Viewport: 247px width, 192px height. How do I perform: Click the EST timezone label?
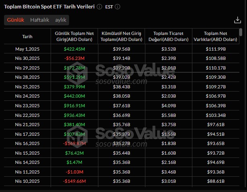[109, 7]
